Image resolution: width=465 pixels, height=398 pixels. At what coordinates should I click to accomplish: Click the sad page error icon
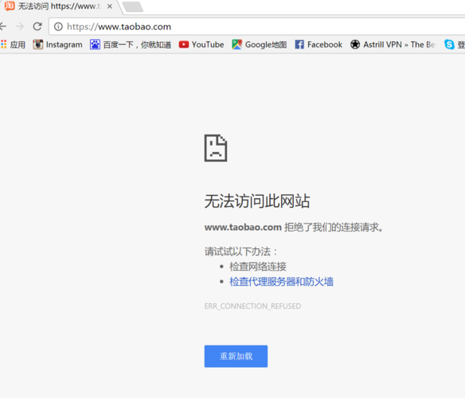point(216,148)
